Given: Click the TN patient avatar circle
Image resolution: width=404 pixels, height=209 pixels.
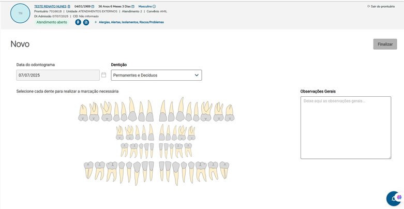Looking at the screenshot, I should [x=20, y=13].
